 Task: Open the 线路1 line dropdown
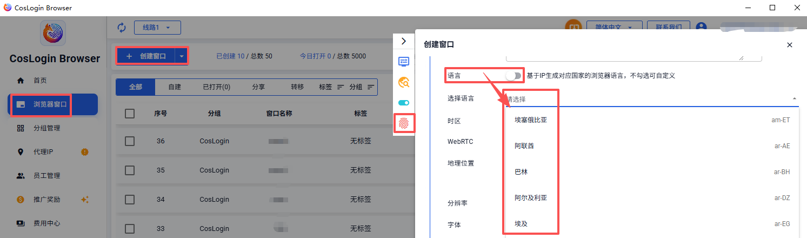pyautogui.click(x=157, y=28)
